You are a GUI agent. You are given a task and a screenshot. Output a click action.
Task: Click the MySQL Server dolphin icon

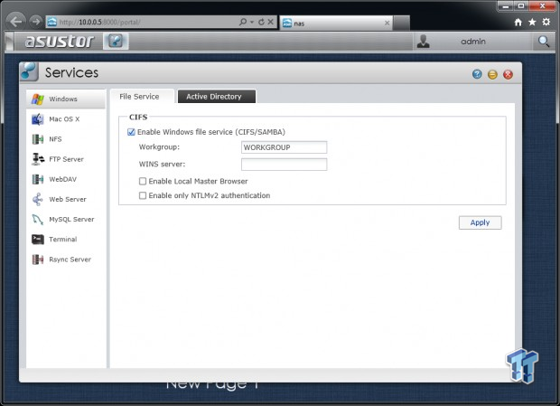[38, 219]
